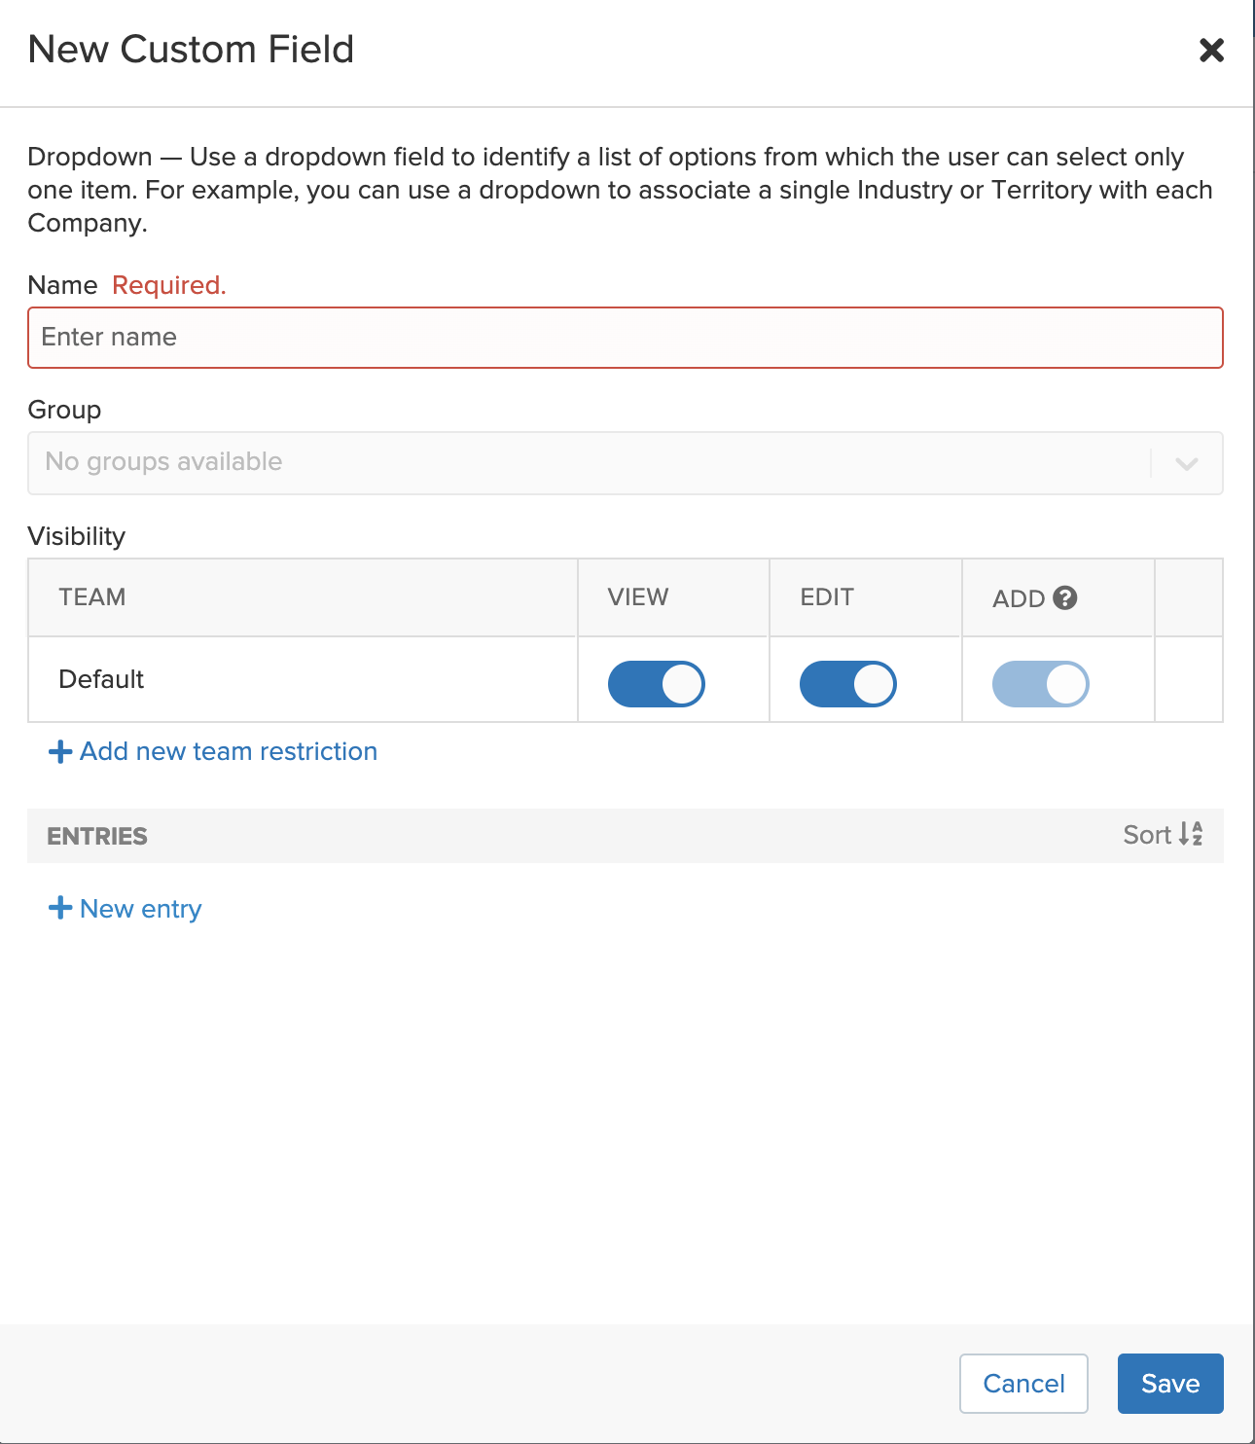Click the plus icon before Add new team restriction

click(x=59, y=750)
